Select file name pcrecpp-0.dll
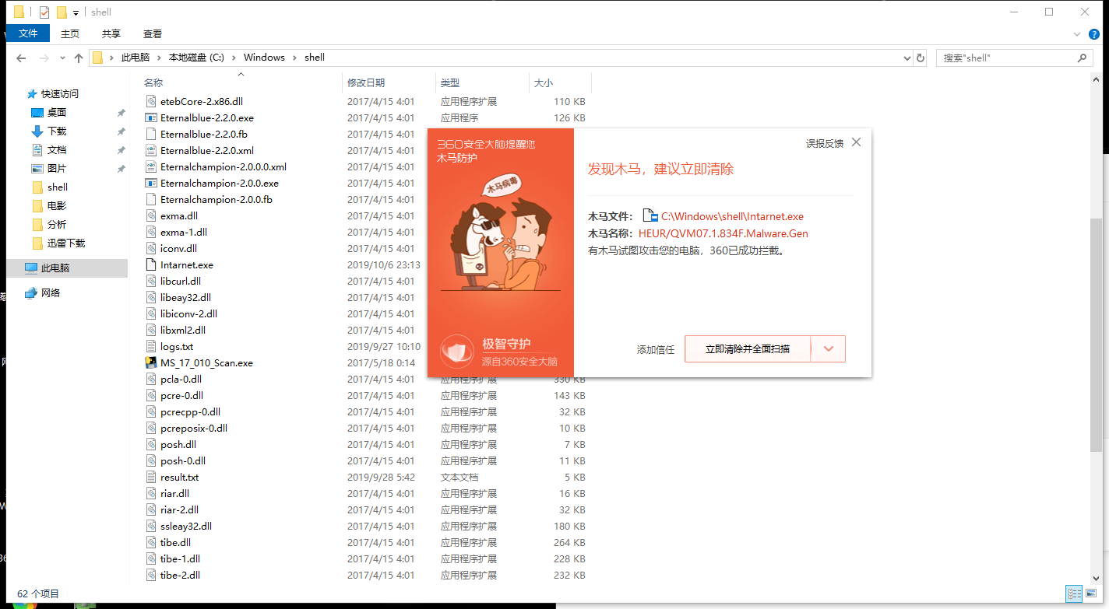This screenshot has width=1109, height=609. coord(190,411)
